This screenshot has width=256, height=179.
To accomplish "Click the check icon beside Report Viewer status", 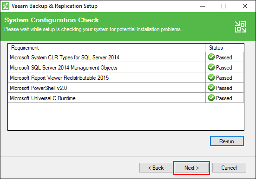I will click(211, 77).
